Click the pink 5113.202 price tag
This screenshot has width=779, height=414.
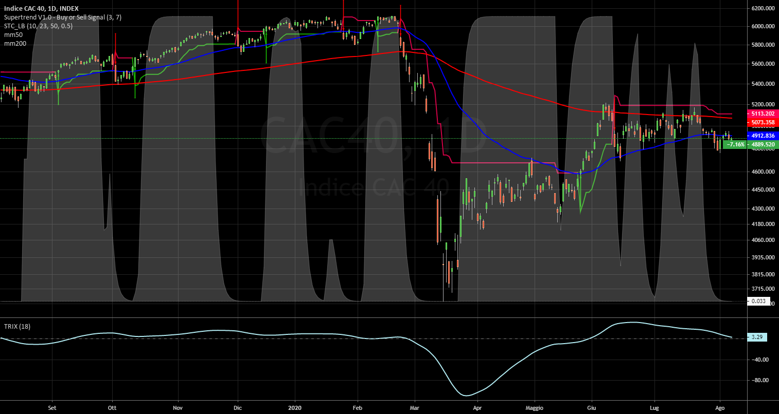coord(763,114)
